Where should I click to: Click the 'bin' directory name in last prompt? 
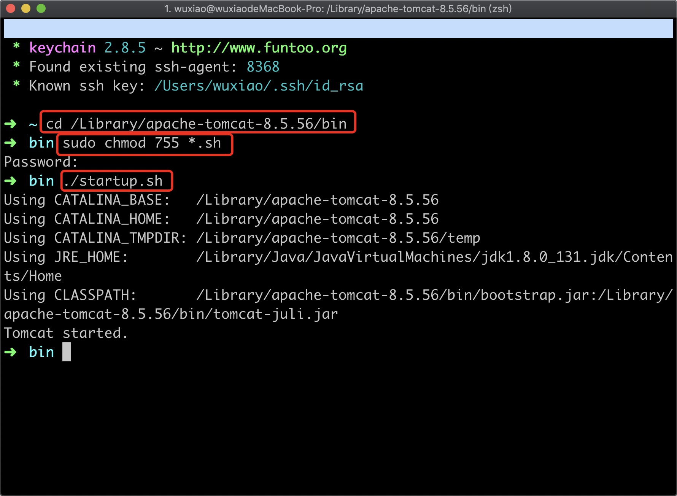(41, 352)
